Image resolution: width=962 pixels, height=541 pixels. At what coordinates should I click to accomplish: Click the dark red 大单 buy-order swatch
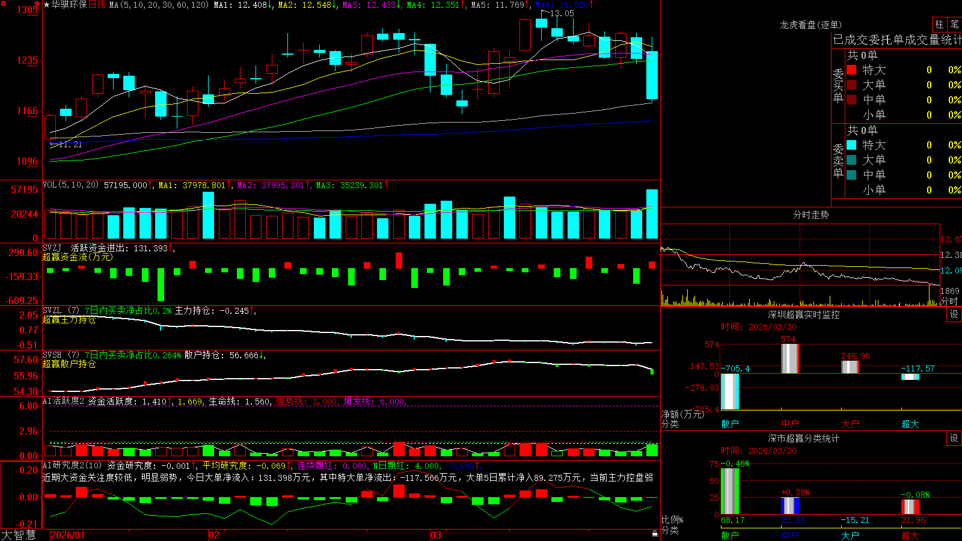click(851, 85)
